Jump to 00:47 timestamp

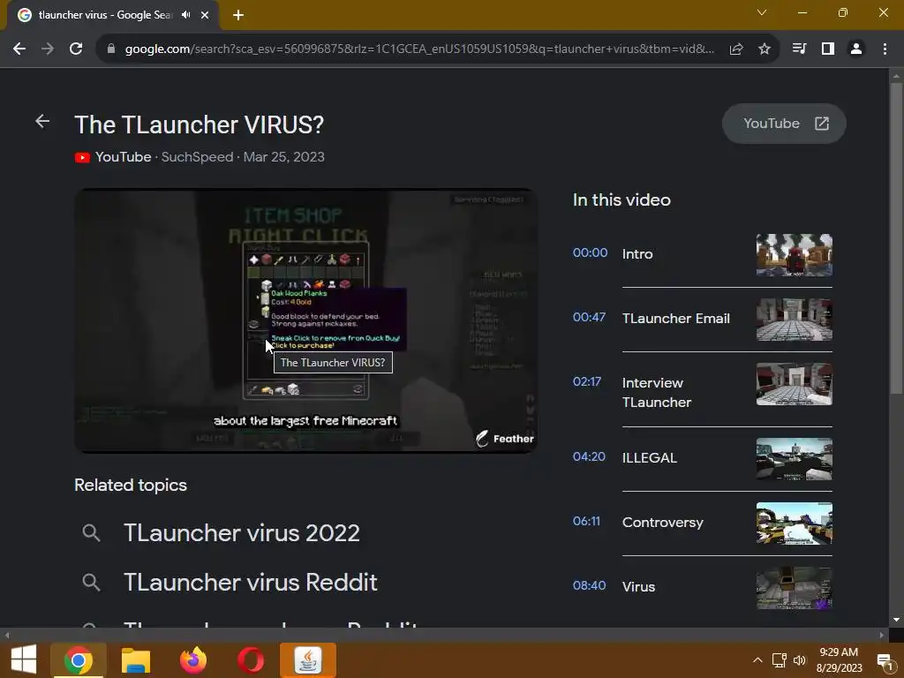point(589,317)
